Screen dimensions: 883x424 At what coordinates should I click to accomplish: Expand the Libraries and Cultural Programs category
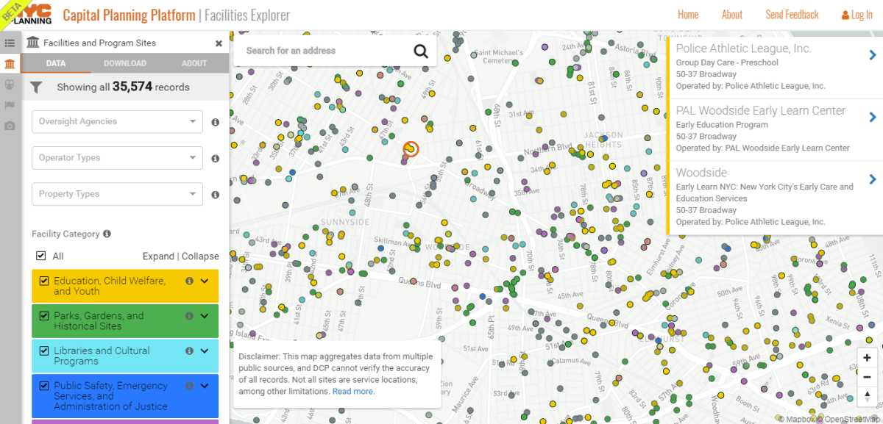[x=205, y=351]
